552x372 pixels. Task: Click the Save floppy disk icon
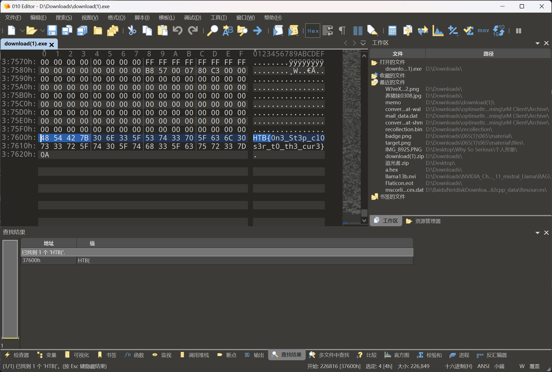tap(52, 31)
